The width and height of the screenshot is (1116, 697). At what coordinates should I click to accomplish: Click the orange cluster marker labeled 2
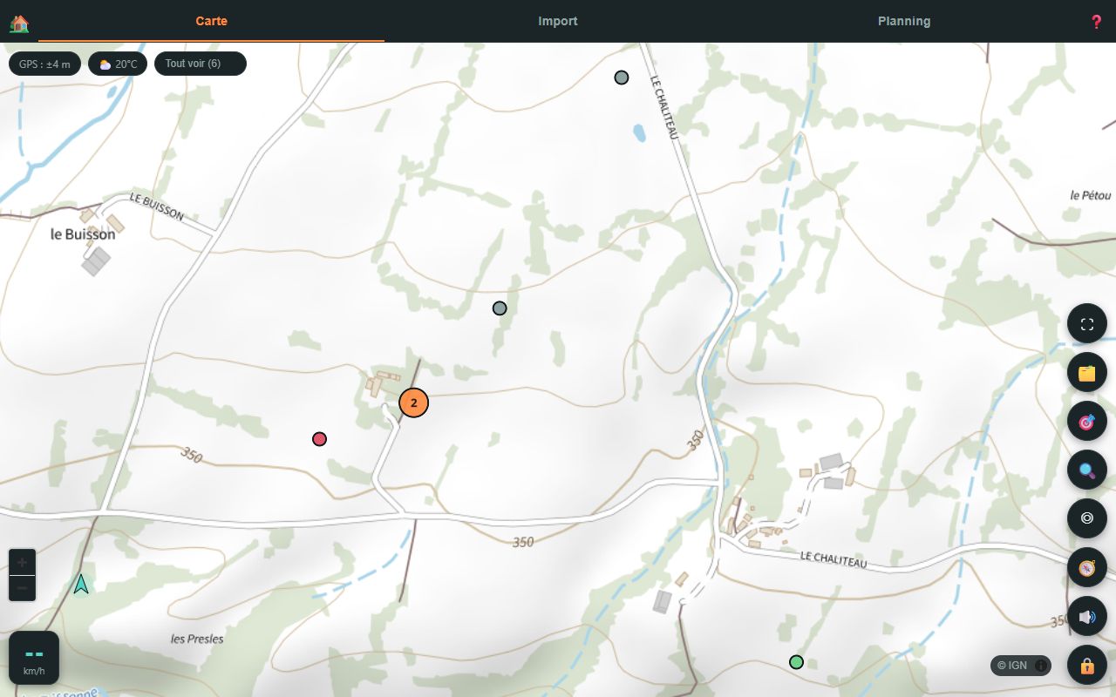[414, 403]
